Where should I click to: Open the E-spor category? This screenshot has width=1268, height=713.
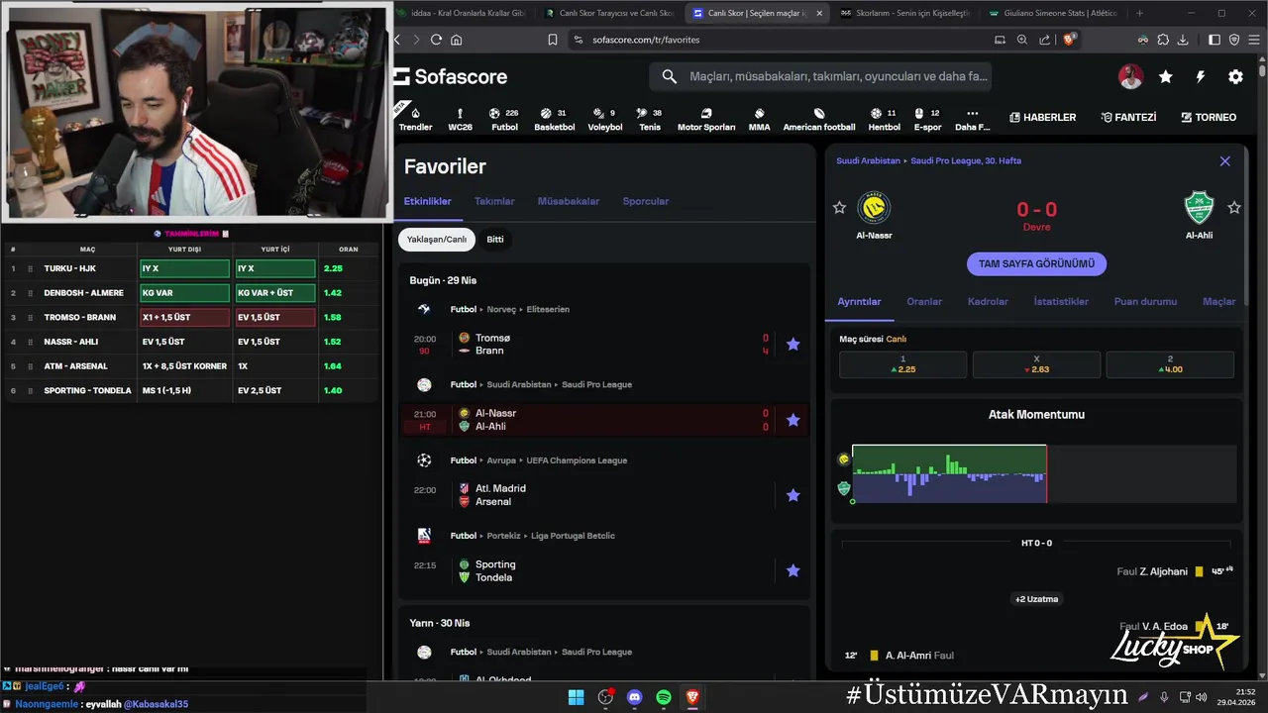(927, 119)
